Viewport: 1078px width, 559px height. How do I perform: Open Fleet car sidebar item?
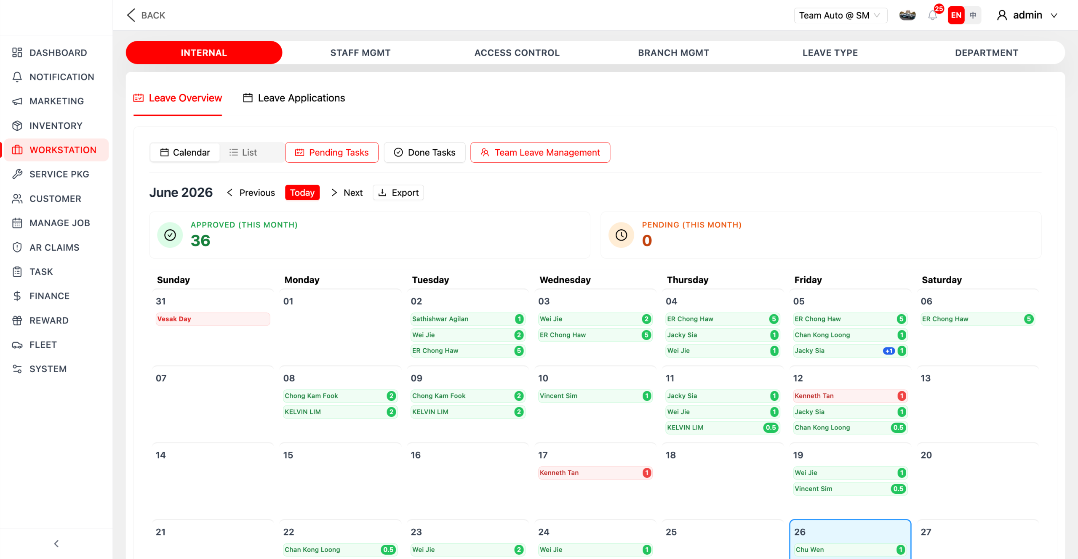click(x=56, y=345)
